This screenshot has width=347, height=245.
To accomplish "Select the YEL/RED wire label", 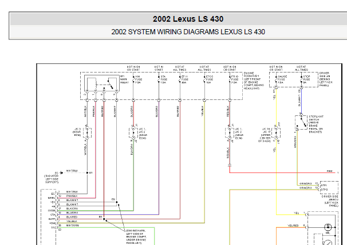I will (293, 226).
